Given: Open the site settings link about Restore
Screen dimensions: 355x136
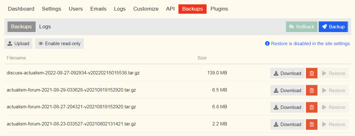Looking at the screenshot, I should click(x=311, y=44).
